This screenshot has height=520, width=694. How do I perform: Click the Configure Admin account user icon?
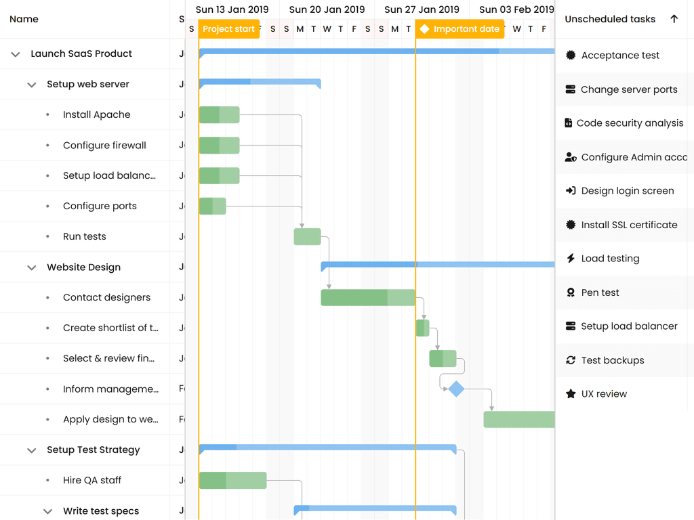click(571, 157)
